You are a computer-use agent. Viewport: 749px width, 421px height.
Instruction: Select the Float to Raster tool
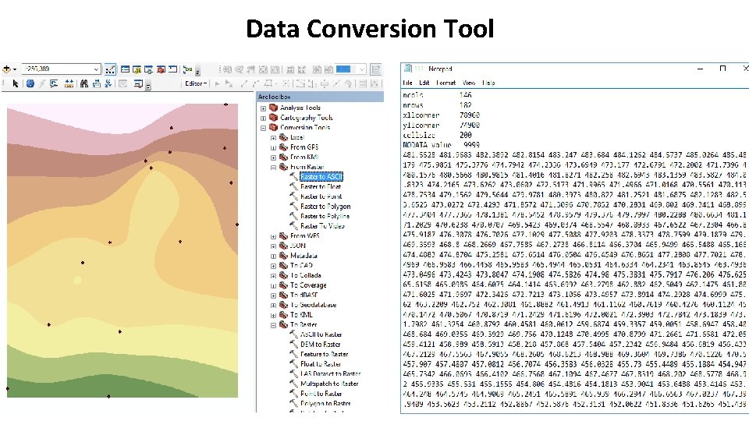[x=320, y=364]
